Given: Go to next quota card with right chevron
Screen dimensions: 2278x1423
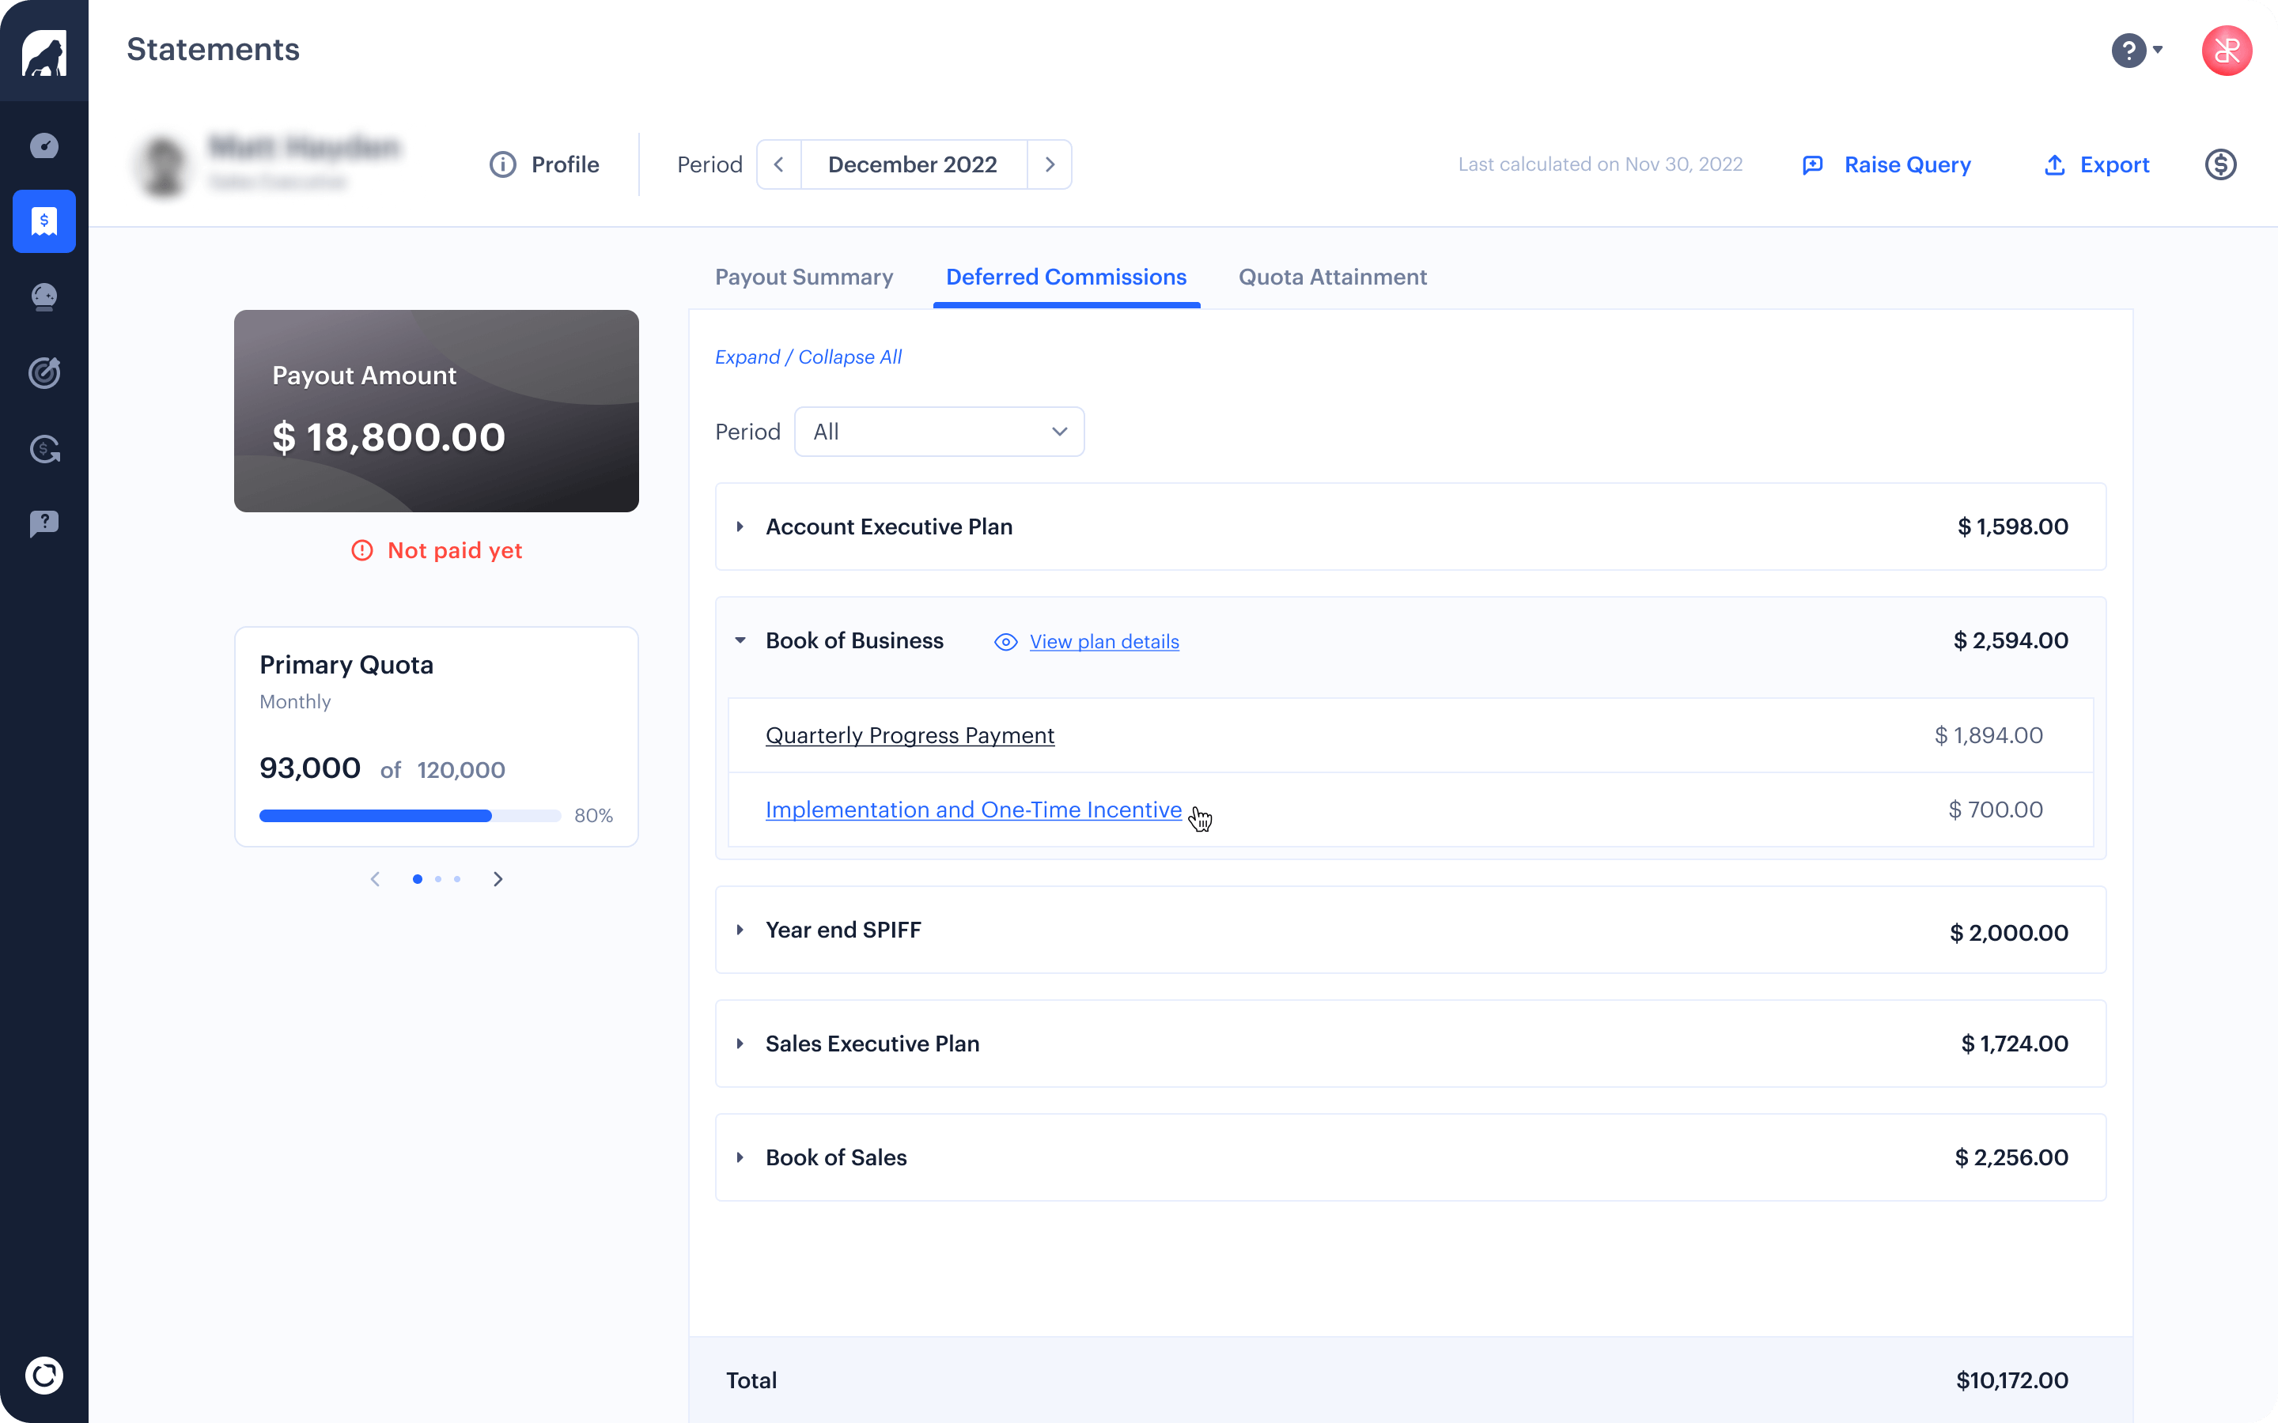Looking at the screenshot, I should (x=498, y=879).
